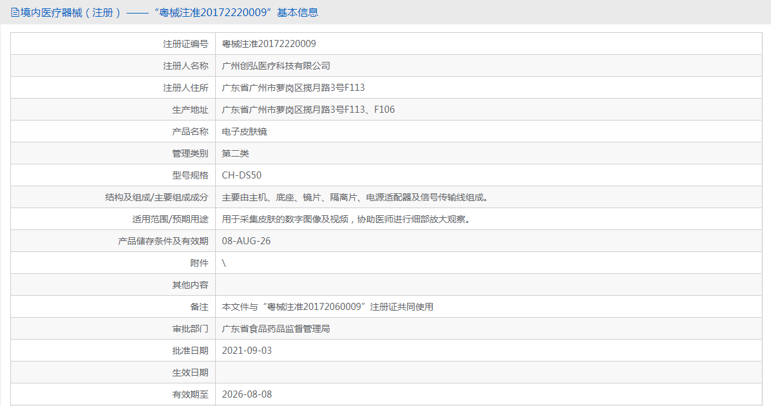Select production address ending 'F113、F106'
Image resolution: width=771 pixels, height=406 pixels.
309,110
